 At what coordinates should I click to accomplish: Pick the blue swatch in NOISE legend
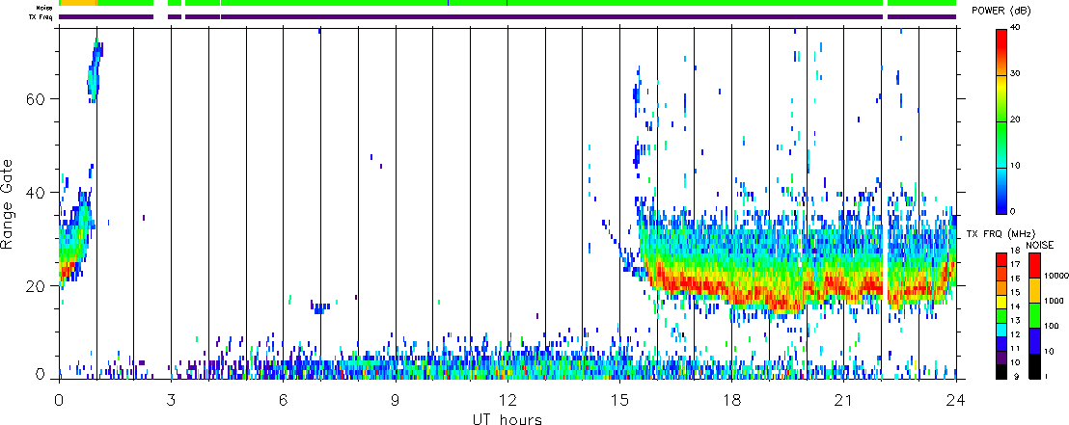pos(1034,341)
